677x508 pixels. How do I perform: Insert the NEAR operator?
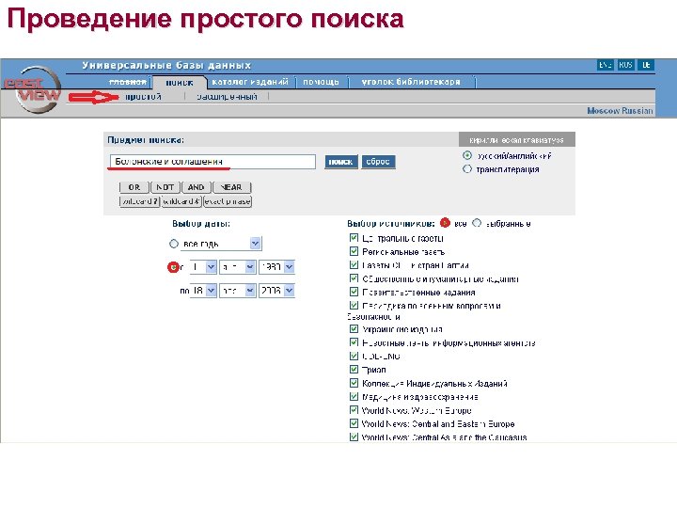[232, 187]
